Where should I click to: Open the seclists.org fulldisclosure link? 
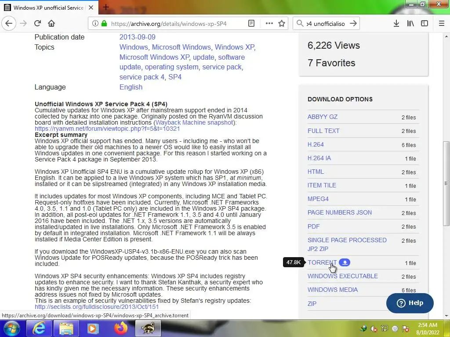coord(97,307)
